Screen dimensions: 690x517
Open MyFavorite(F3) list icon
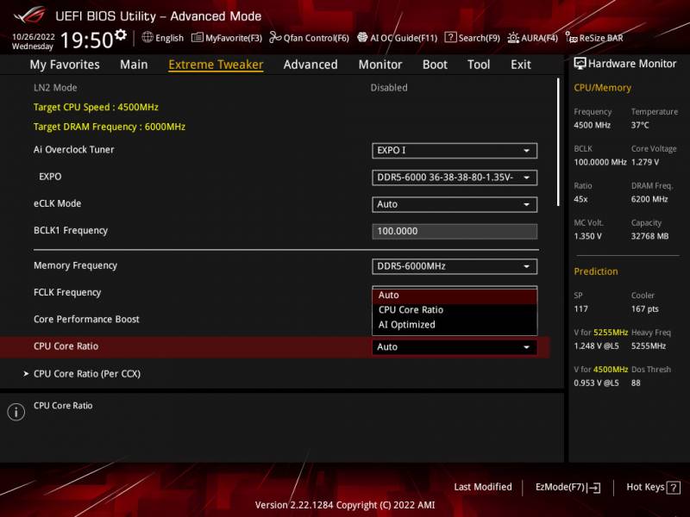(x=198, y=37)
